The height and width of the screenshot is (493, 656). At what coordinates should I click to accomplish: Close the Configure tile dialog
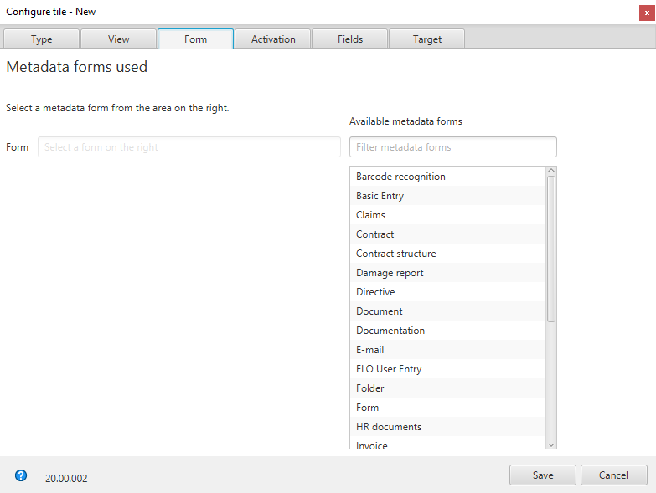pos(647,12)
